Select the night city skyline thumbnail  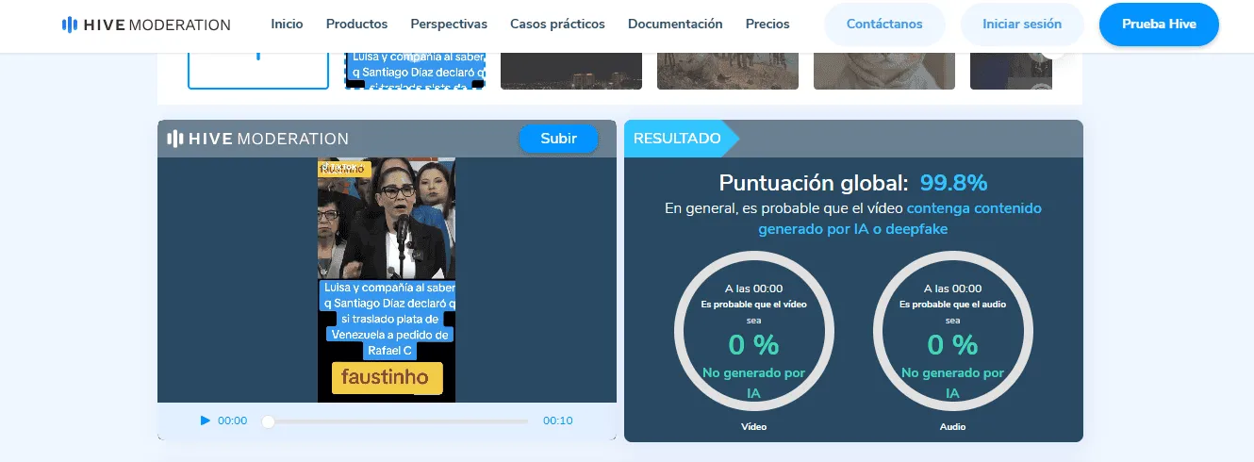coord(571,71)
